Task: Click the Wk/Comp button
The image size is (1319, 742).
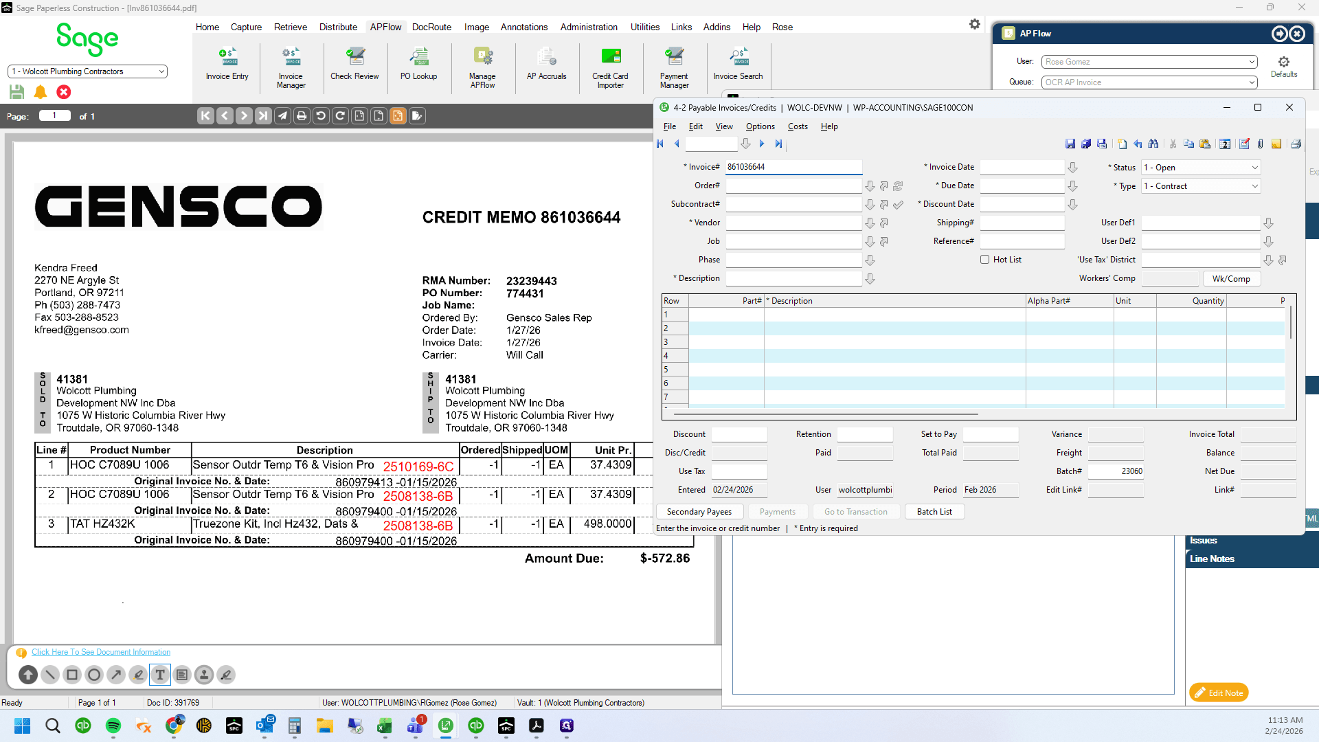Action: click(x=1231, y=279)
